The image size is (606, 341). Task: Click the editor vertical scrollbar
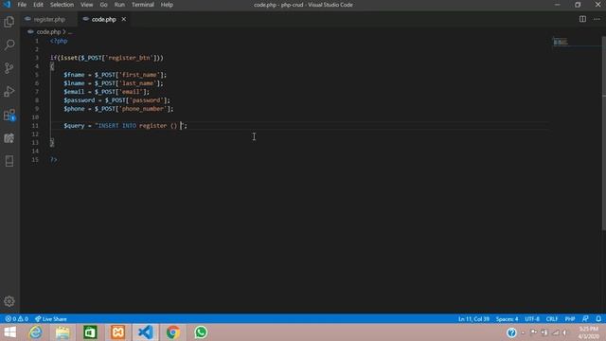(604, 134)
